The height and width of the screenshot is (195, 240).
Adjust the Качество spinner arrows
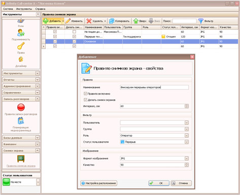(186, 165)
